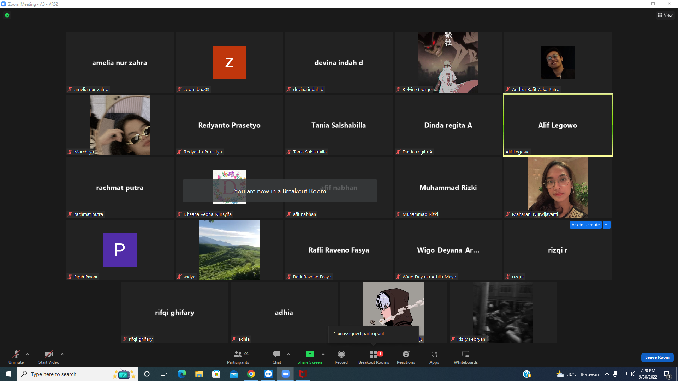This screenshot has width=678, height=381.
Task: Select Andika Rafif Azka Putra's tile
Action: tap(558, 62)
